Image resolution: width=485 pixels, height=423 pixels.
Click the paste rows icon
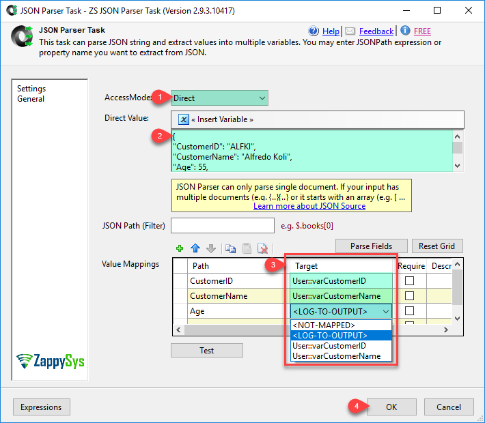(x=247, y=248)
